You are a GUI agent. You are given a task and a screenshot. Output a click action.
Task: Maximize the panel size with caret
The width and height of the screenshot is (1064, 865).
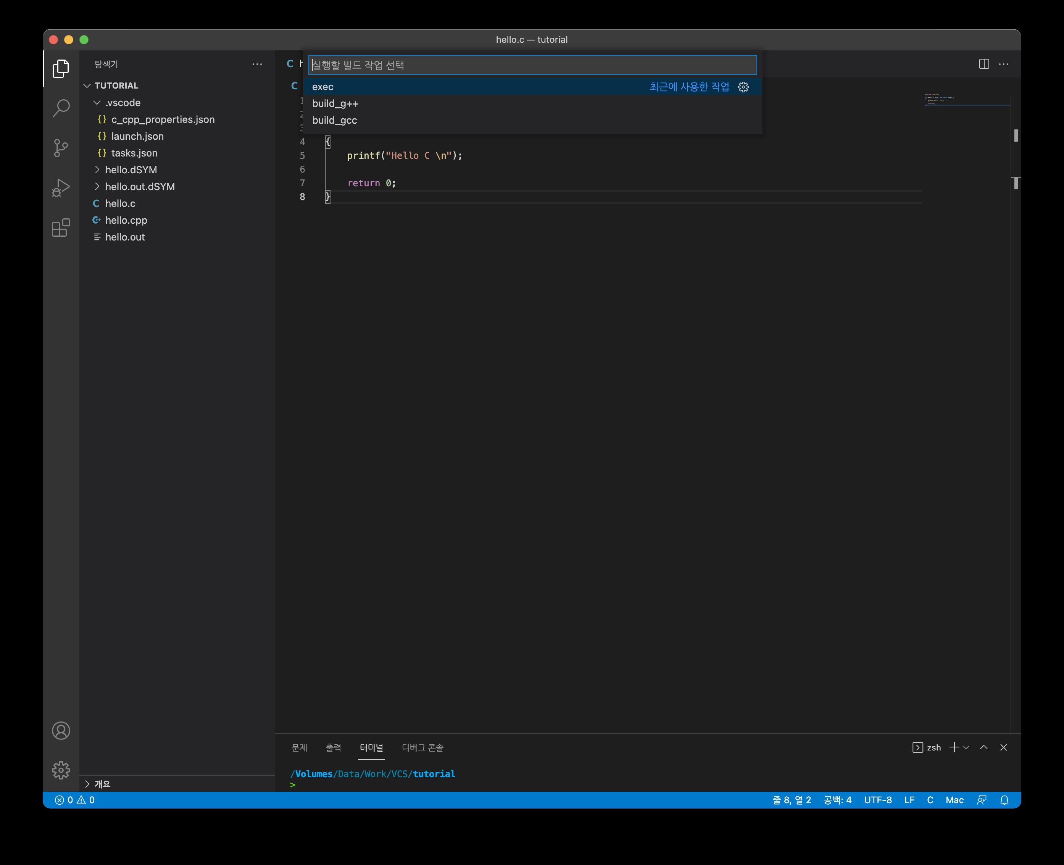984,747
